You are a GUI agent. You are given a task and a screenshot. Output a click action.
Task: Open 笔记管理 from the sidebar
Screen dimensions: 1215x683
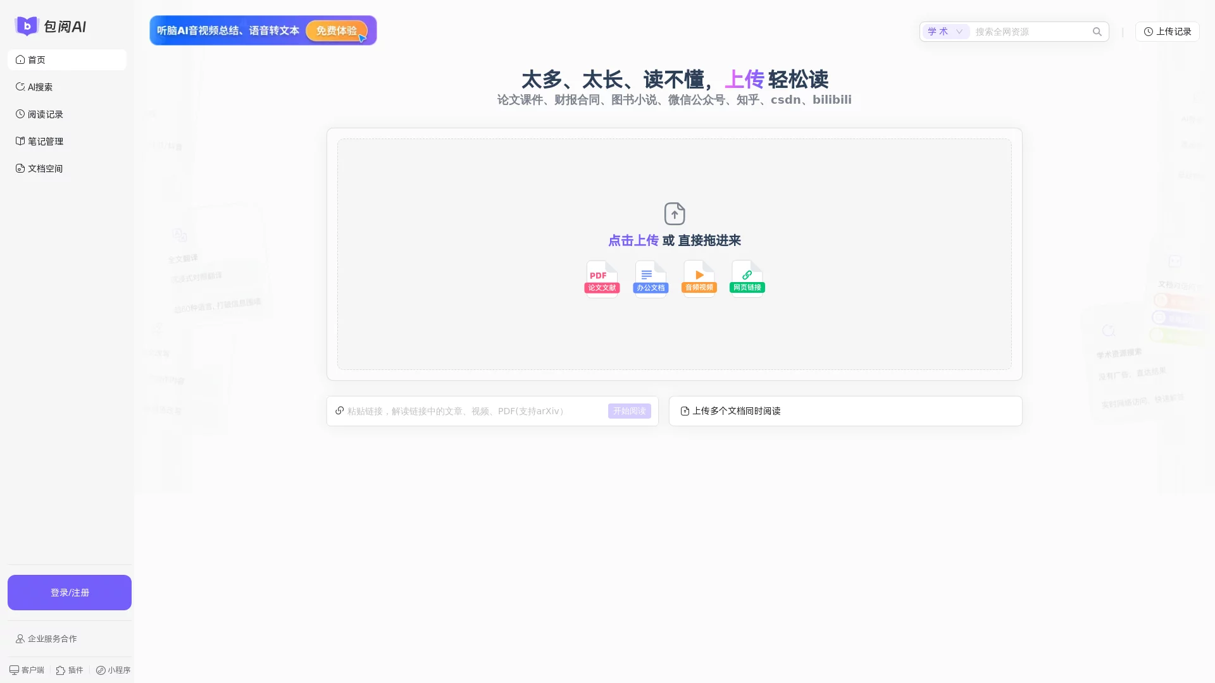pyautogui.click(x=45, y=141)
